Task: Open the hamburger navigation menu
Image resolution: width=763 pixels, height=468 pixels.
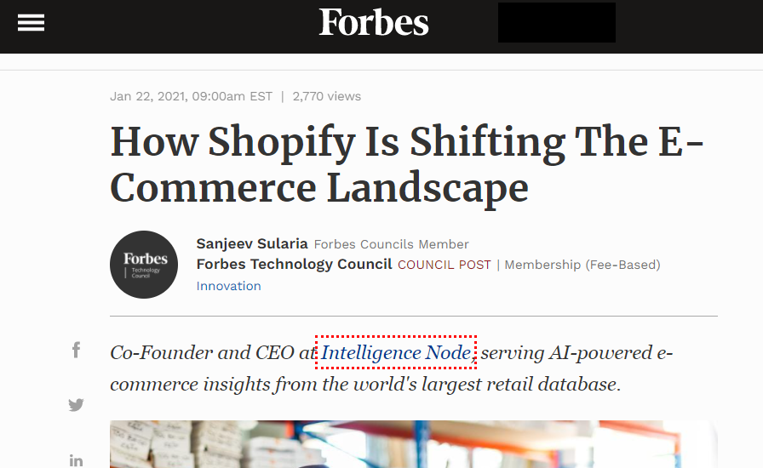Action: (x=31, y=23)
